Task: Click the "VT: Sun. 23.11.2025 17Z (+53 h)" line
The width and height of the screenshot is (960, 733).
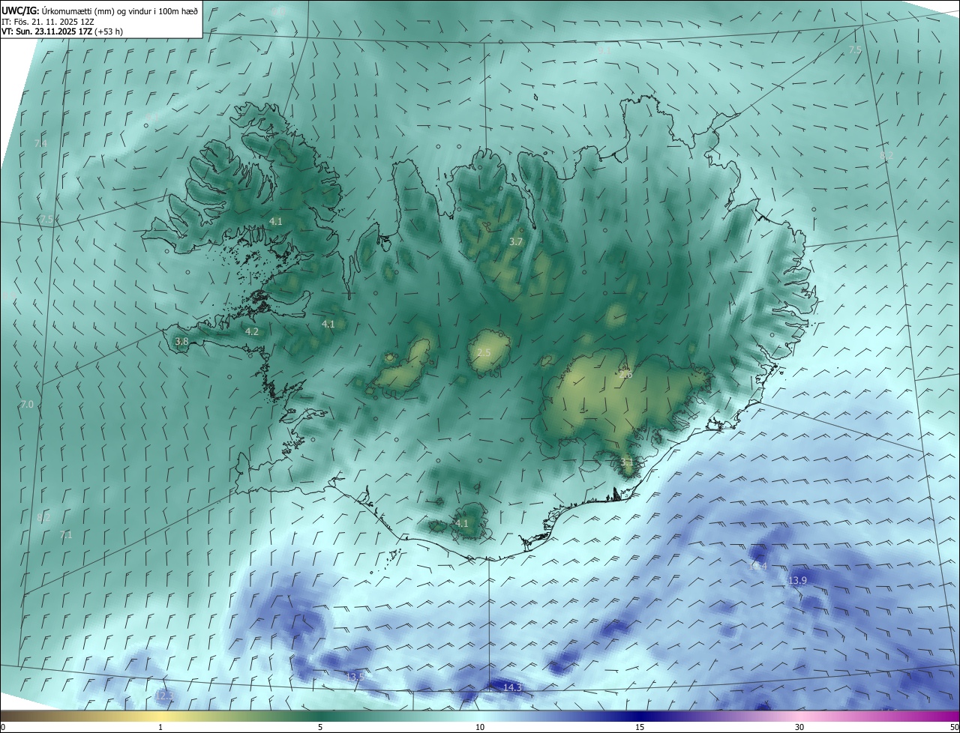Action: [62, 32]
